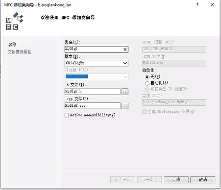The height and width of the screenshot is (190, 221).
Task: Select the 自动化(A) radio button
Action: coord(147,83)
